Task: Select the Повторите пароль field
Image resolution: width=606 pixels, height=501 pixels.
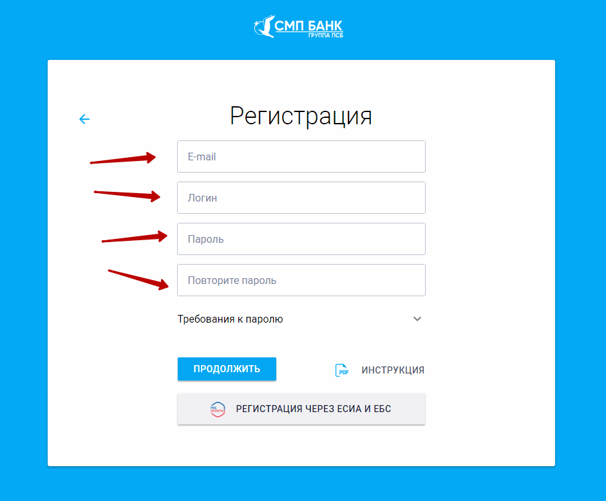Action: coord(301,280)
